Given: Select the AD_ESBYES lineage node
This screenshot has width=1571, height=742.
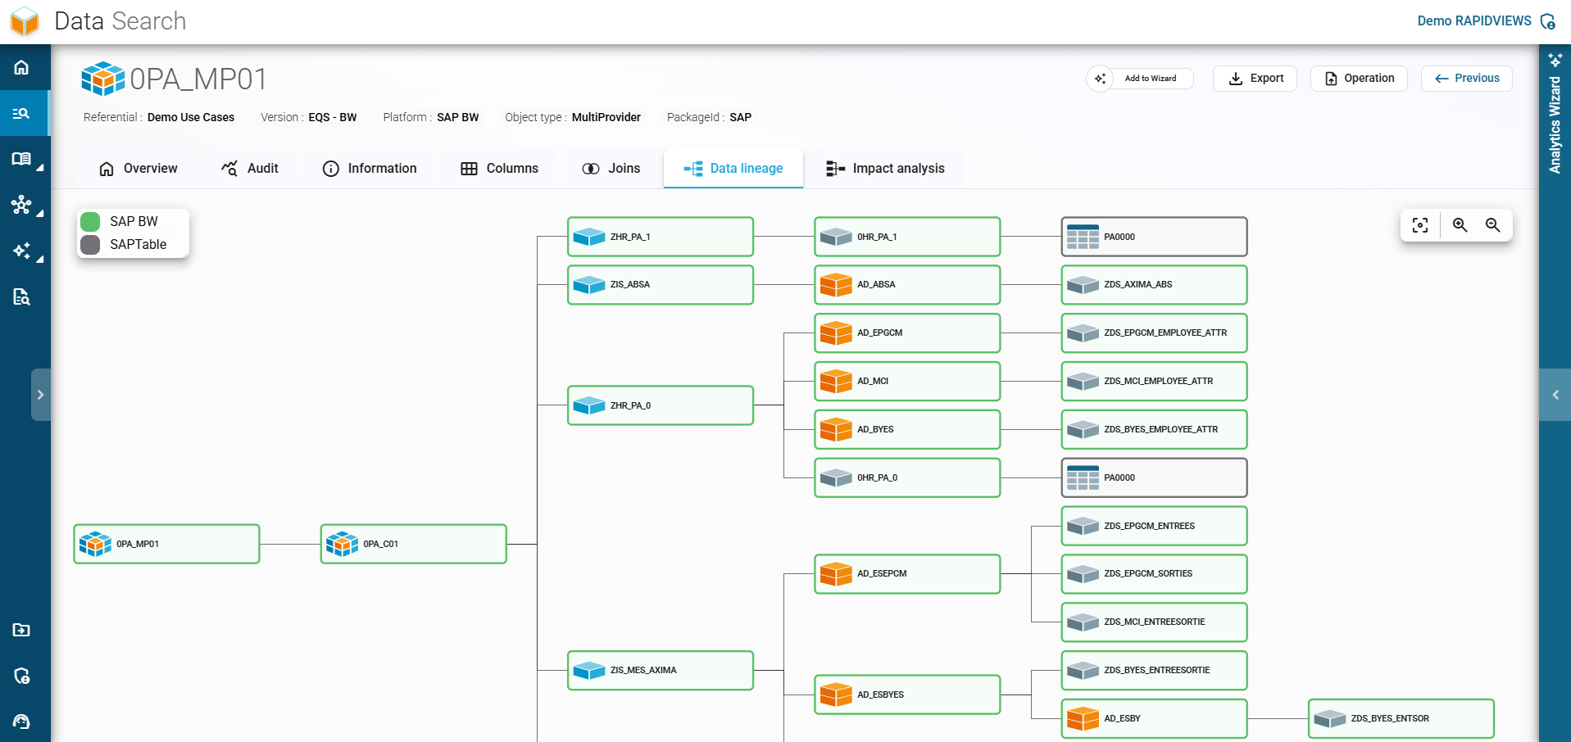Looking at the screenshot, I should 907,694.
